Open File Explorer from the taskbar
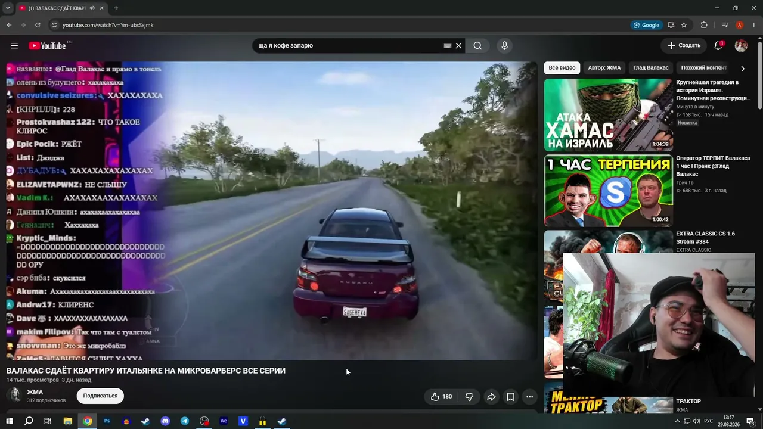This screenshot has width=763, height=429. (68, 421)
